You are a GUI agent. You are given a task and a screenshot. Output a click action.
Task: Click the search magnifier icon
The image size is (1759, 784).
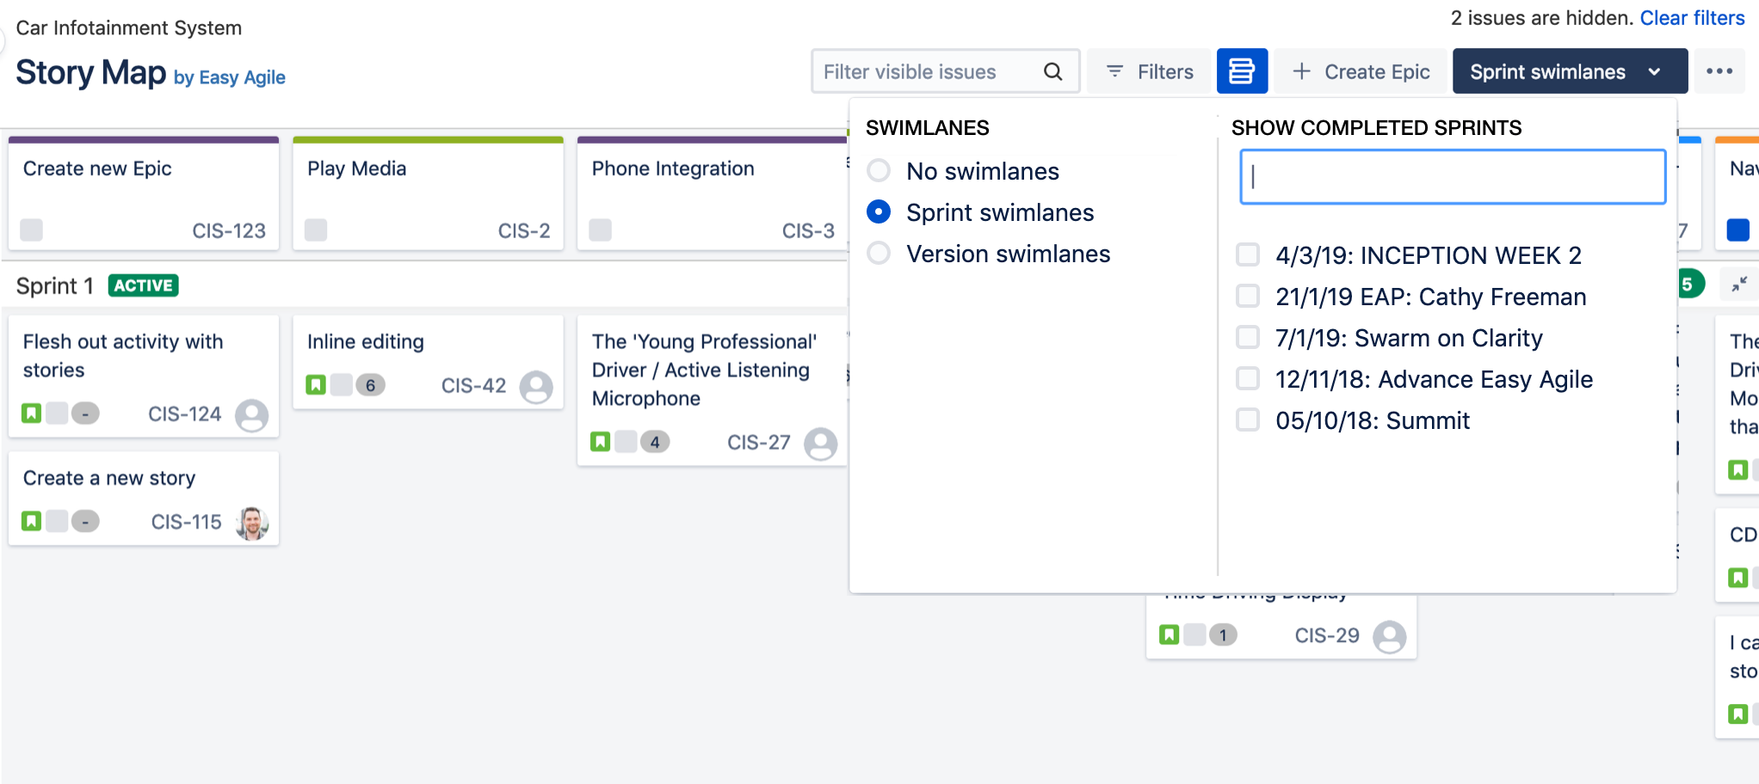[x=1052, y=71]
